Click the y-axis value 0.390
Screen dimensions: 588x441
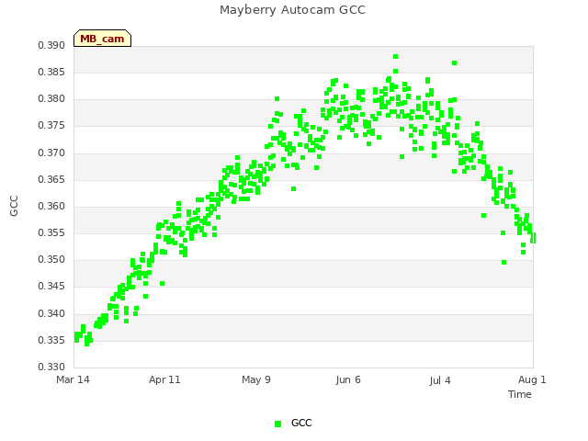[x=51, y=46]
